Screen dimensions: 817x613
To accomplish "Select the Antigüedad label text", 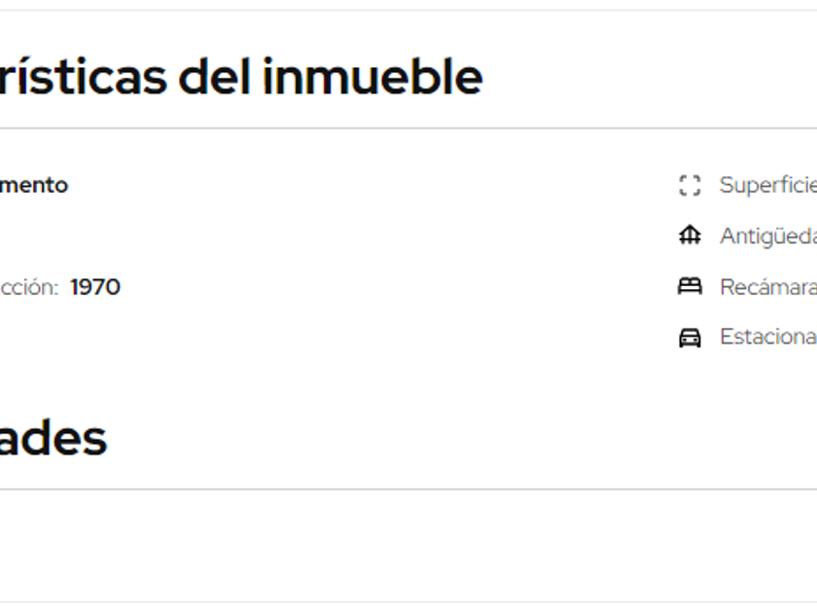I will tap(766, 236).
